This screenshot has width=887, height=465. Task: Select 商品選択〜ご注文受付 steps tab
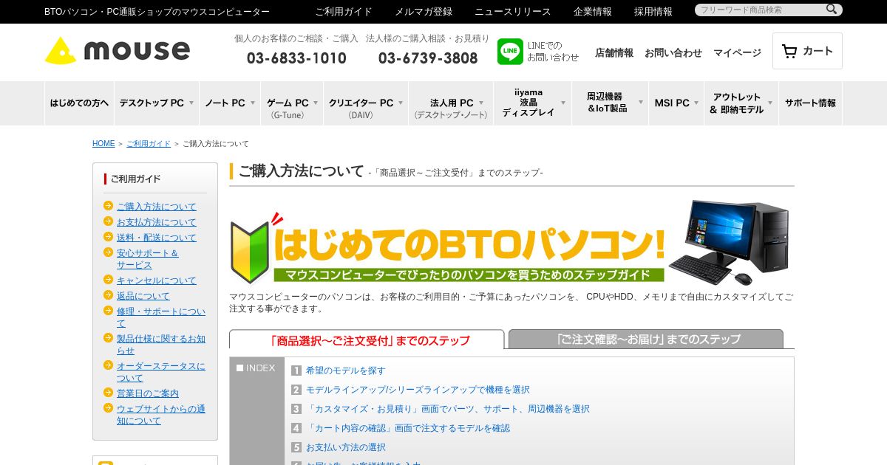(367, 340)
